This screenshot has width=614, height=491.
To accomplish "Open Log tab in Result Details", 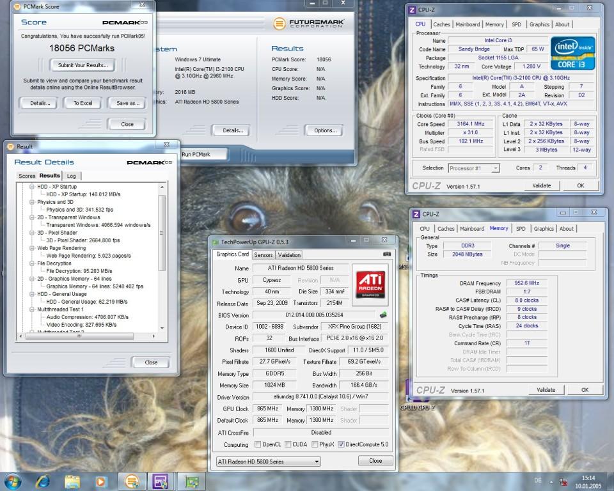I will pyautogui.click(x=71, y=176).
